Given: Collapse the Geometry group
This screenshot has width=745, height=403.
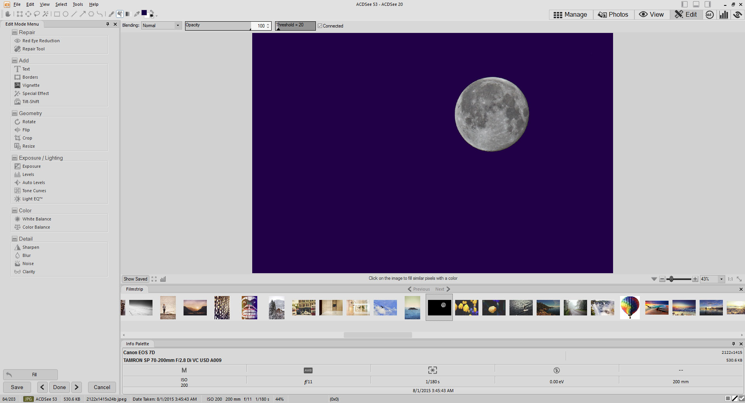Looking at the screenshot, I should click(x=15, y=114).
